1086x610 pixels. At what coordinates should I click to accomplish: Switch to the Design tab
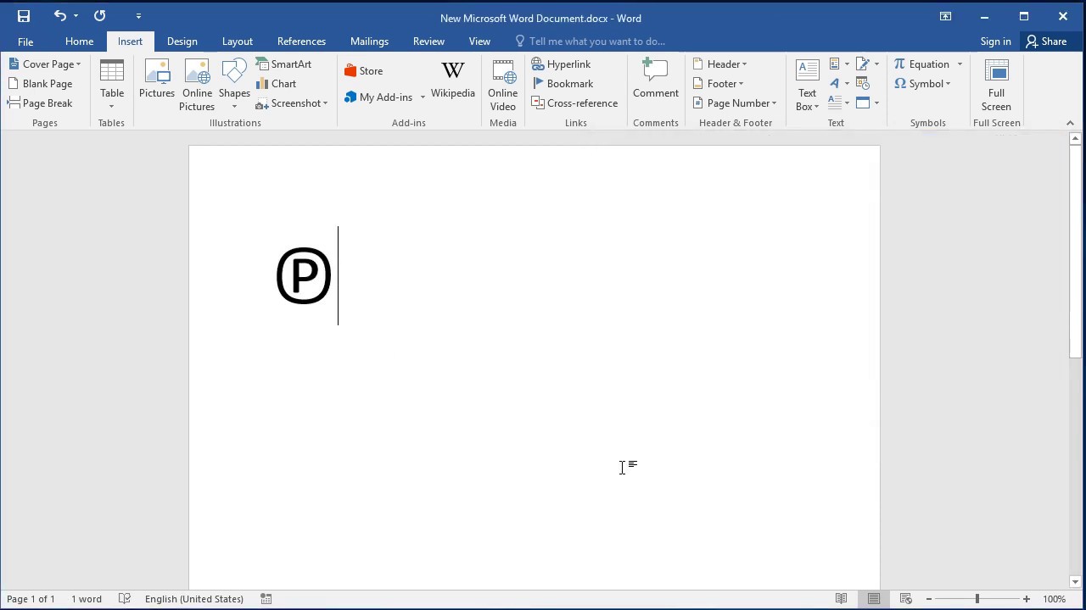(182, 42)
